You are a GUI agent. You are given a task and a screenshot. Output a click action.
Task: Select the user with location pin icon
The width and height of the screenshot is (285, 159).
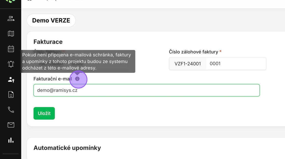pyautogui.click(x=11, y=80)
